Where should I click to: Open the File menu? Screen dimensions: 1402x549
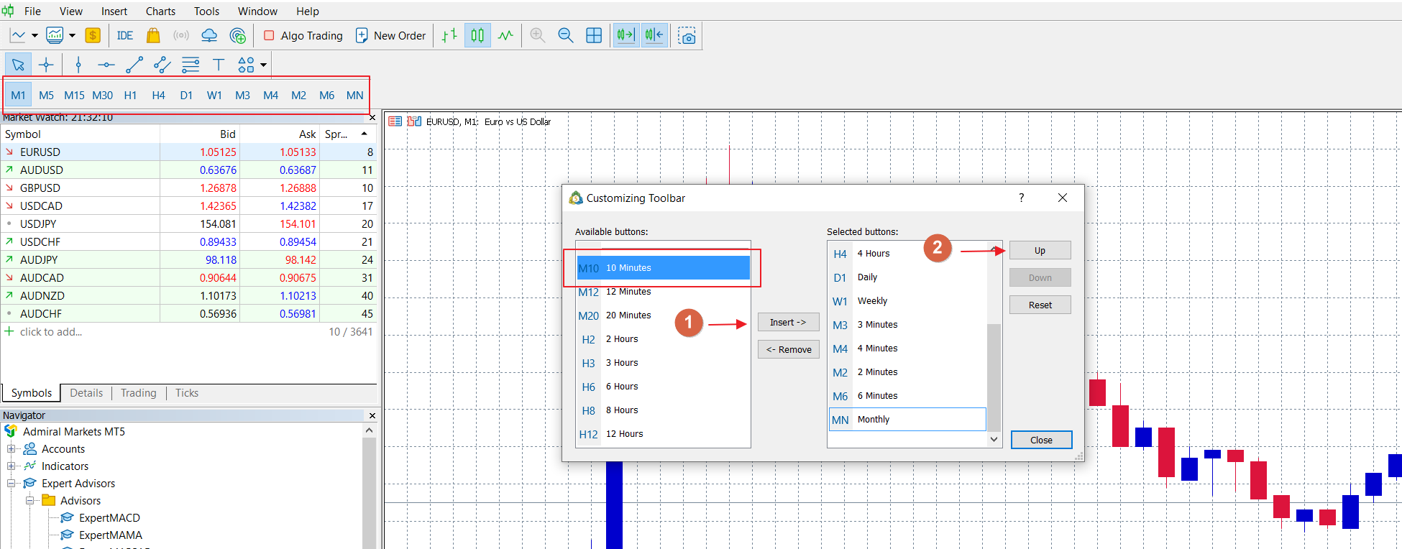click(32, 11)
